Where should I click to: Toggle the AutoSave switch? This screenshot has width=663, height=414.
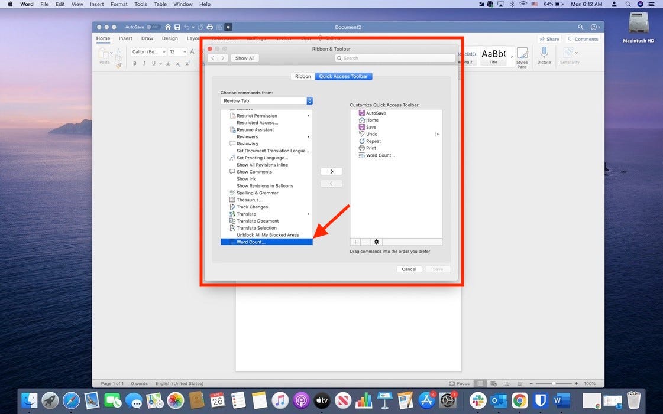154,27
